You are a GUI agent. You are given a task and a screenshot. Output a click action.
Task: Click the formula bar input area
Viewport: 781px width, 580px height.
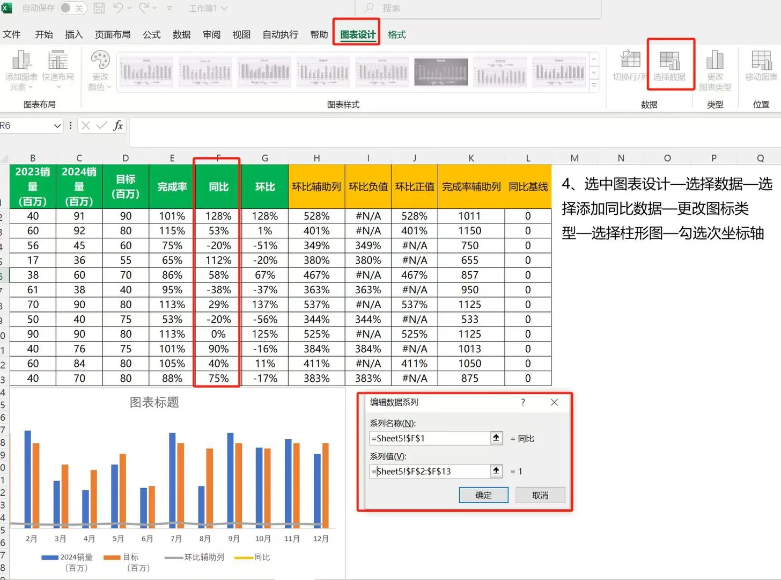[x=455, y=132]
